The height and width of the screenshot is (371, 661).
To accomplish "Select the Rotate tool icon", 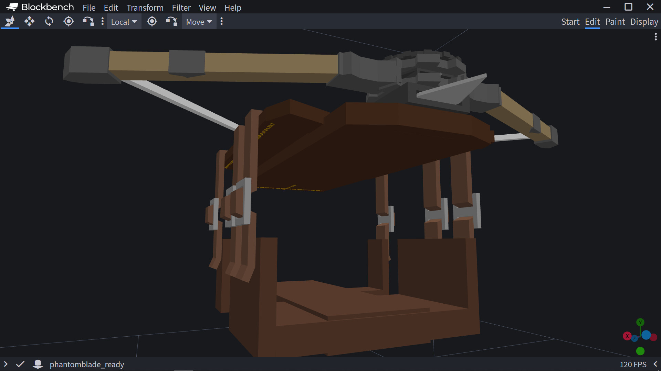I will click(x=49, y=22).
